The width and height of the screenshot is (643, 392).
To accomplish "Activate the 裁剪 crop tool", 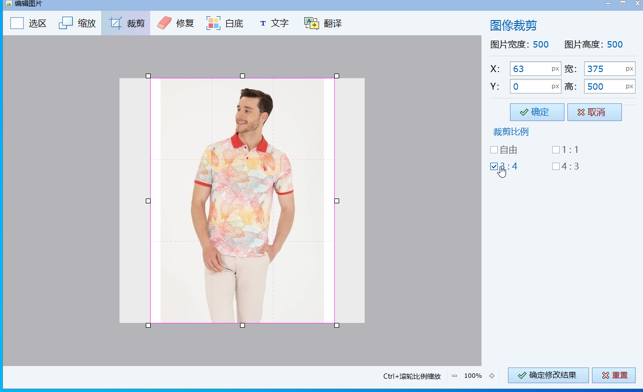I will click(x=126, y=23).
